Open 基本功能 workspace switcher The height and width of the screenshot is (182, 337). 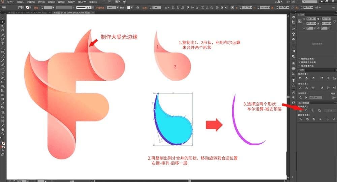[292, 2]
